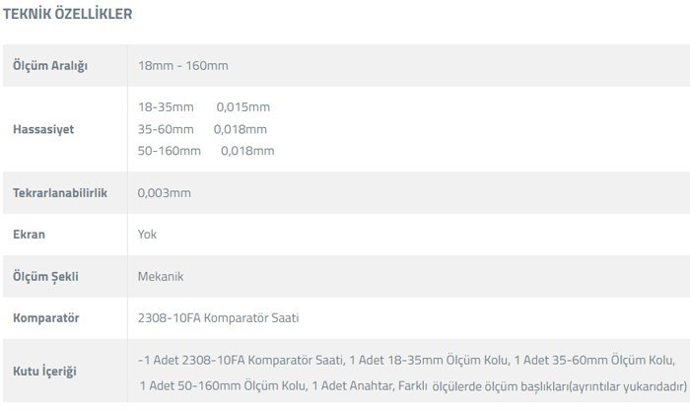This screenshot has height=410, width=690.
Task: Click the Ekran row label
Action: [x=29, y=235]
